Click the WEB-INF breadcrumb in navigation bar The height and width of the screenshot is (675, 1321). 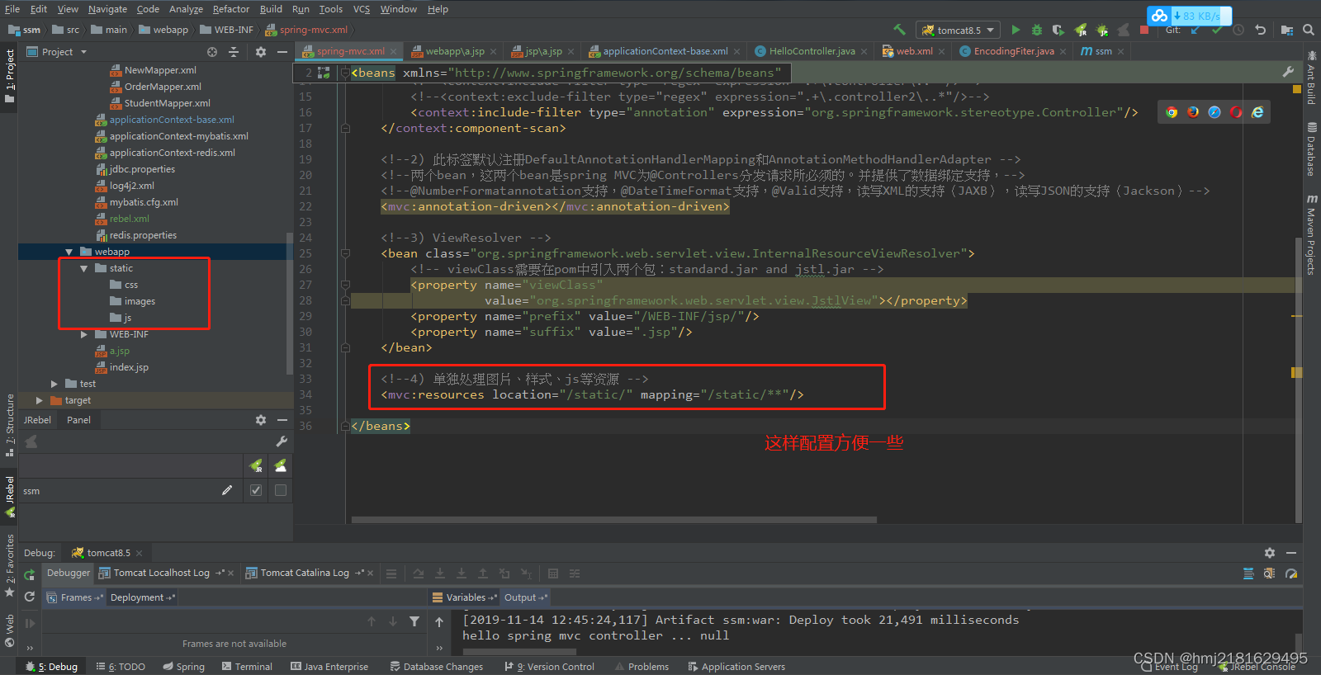tap(228, 30)
